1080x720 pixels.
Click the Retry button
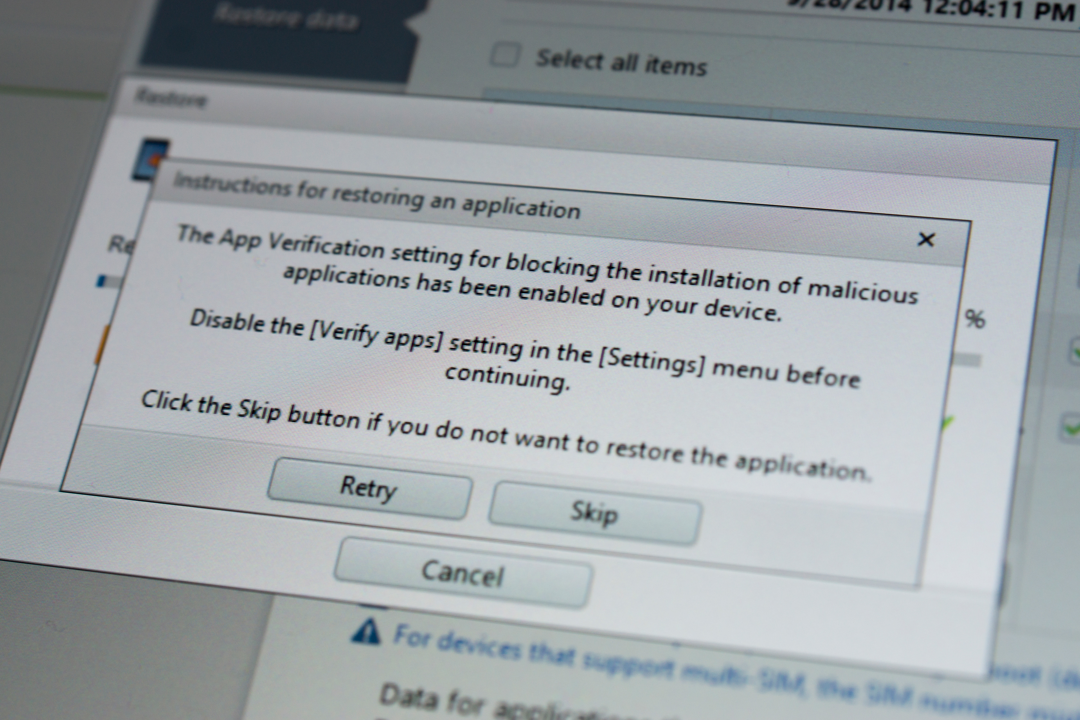[369, 489]
